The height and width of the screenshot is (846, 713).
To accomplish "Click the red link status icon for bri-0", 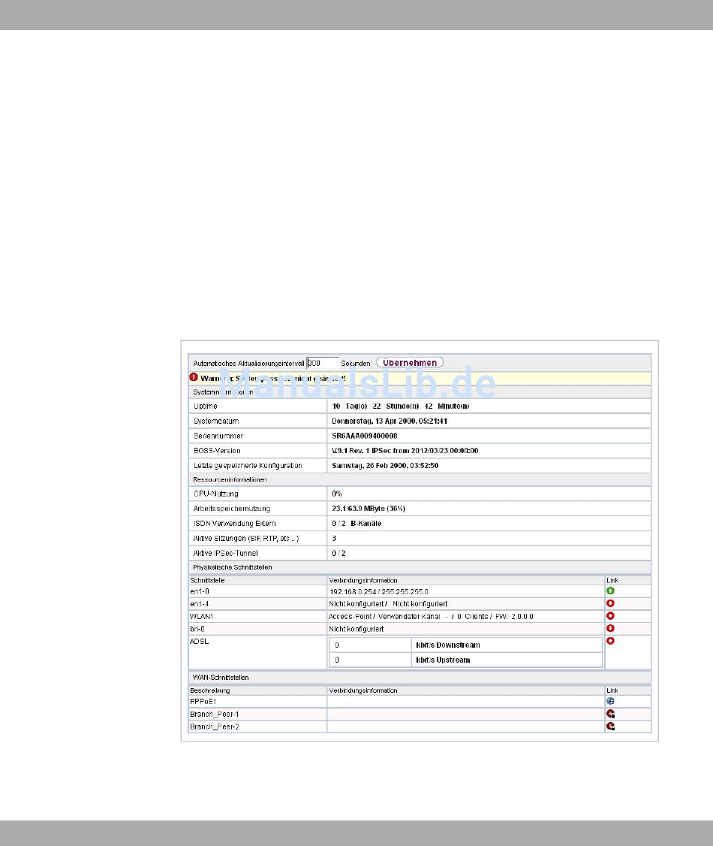I will click(610, 629).
